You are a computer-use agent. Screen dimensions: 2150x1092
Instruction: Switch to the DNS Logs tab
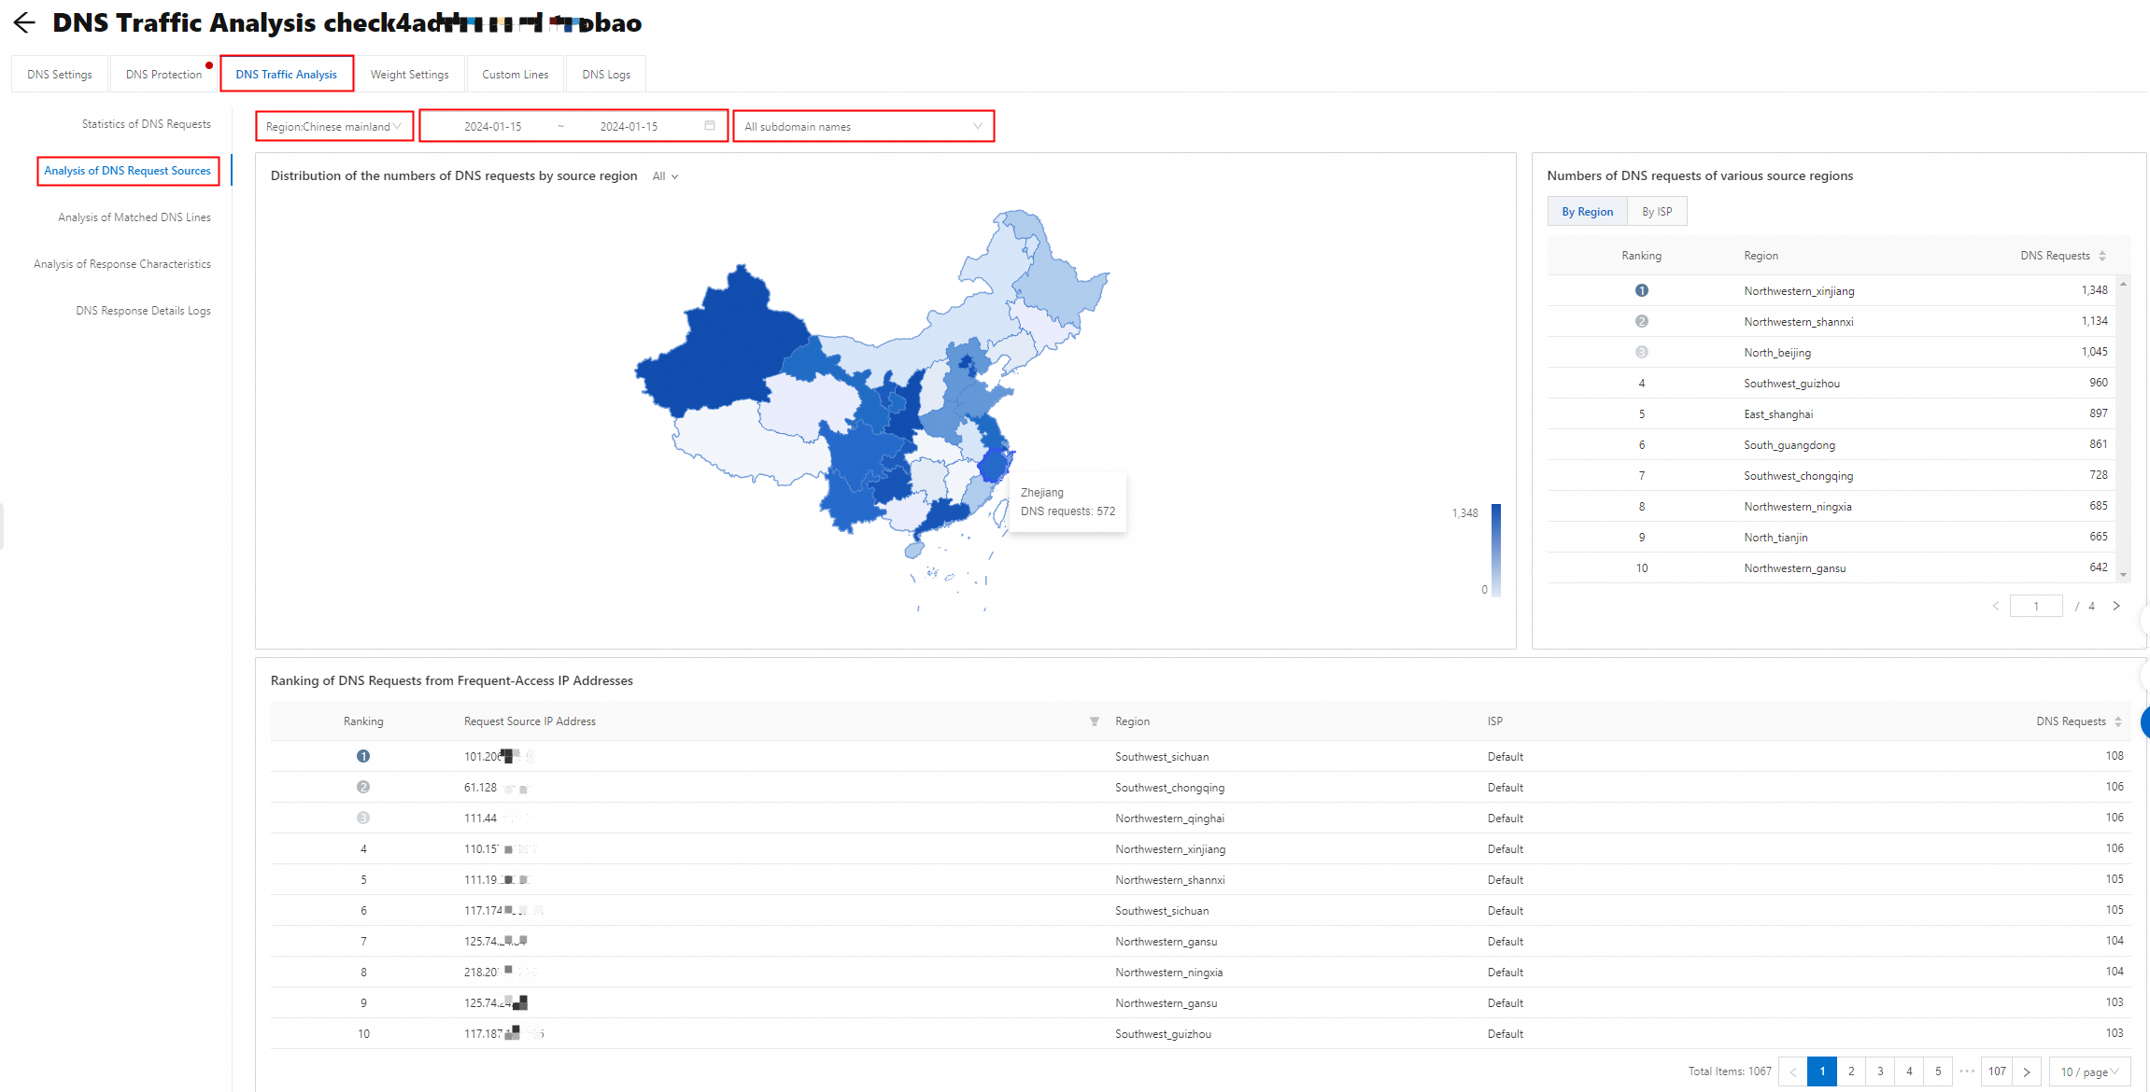coord(605,75)
